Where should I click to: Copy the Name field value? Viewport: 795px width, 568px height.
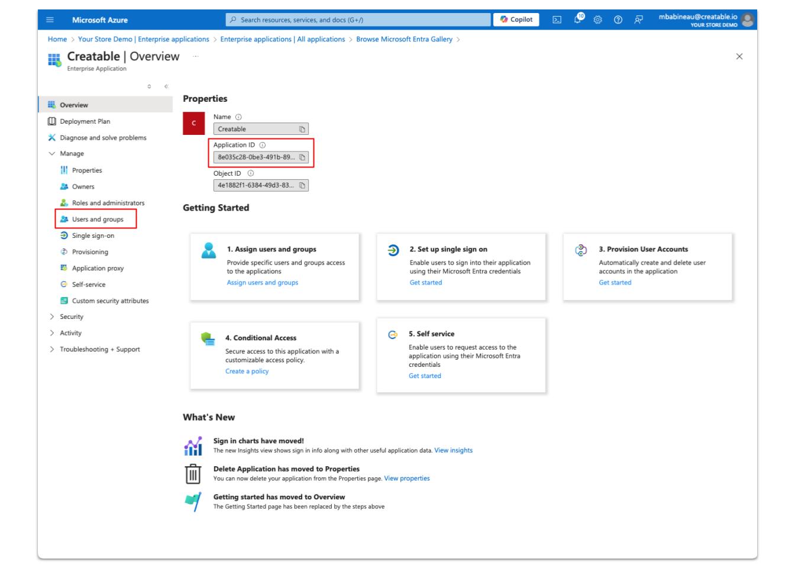coord(302,129)
